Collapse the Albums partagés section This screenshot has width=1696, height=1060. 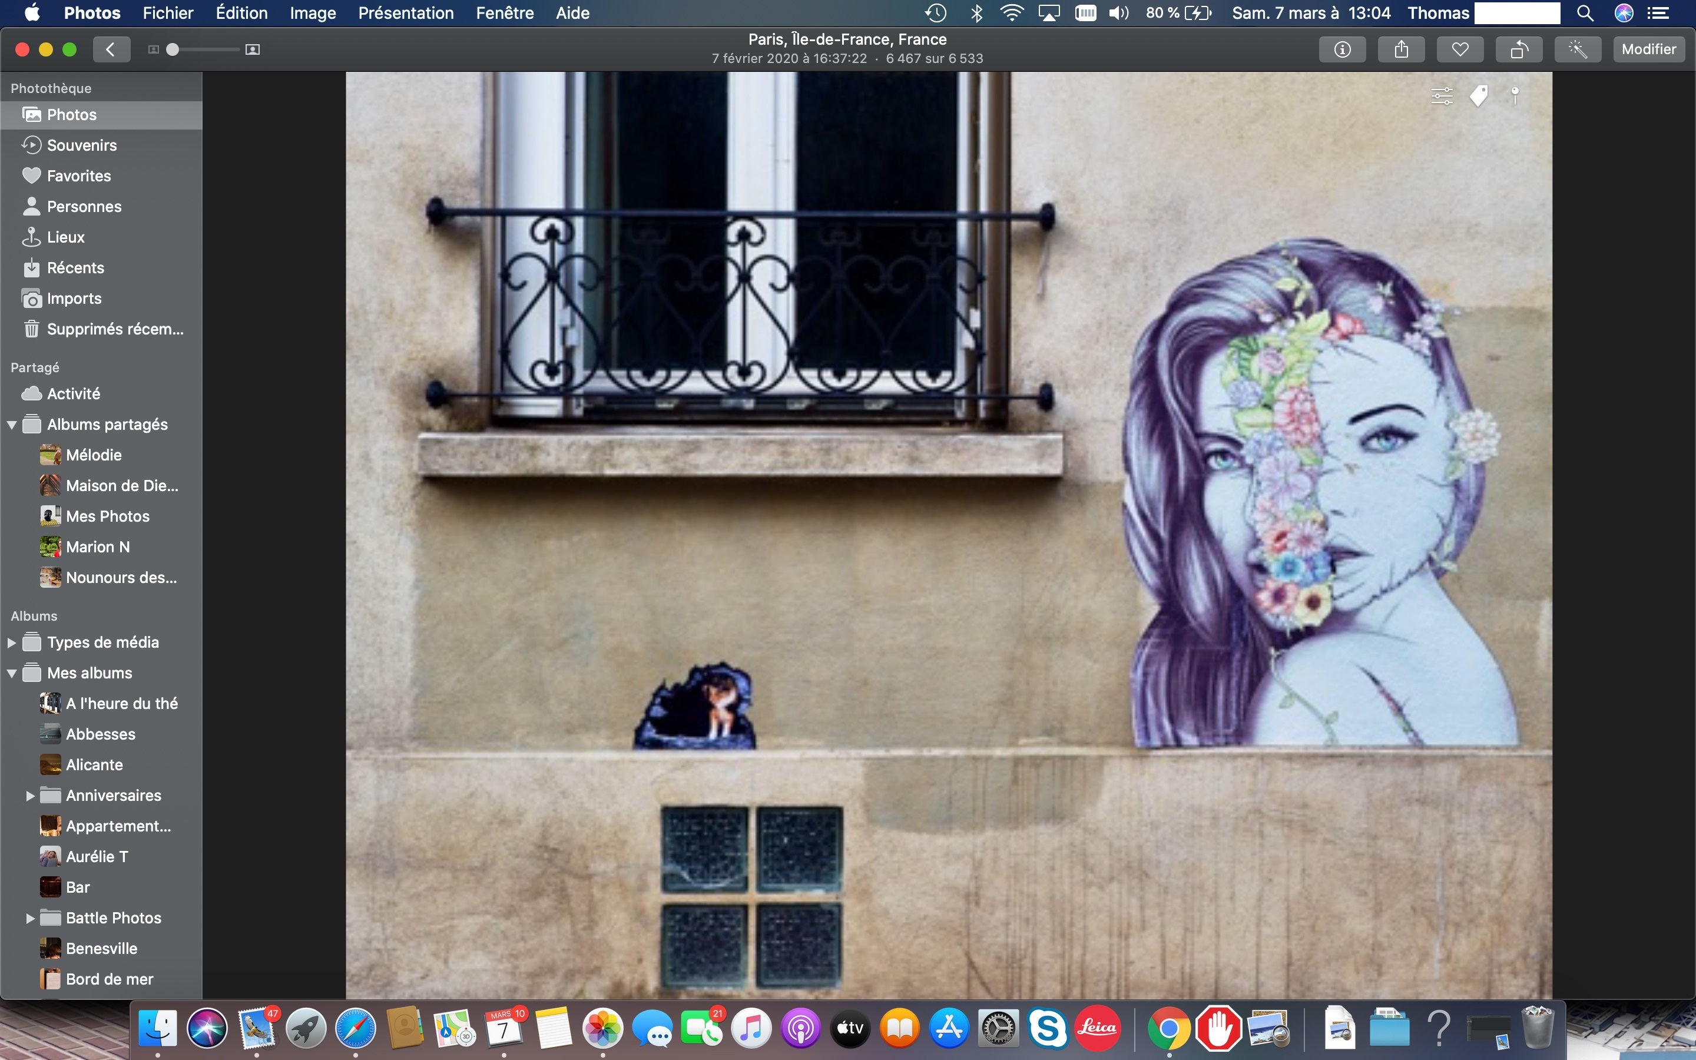tap(12, 425)
